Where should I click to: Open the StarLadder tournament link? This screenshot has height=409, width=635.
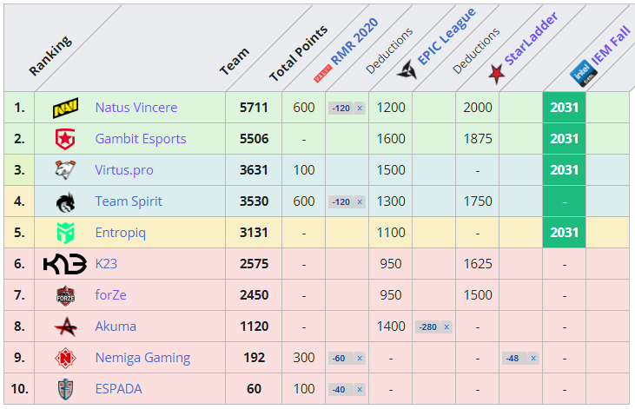click(x=532, y=39)
